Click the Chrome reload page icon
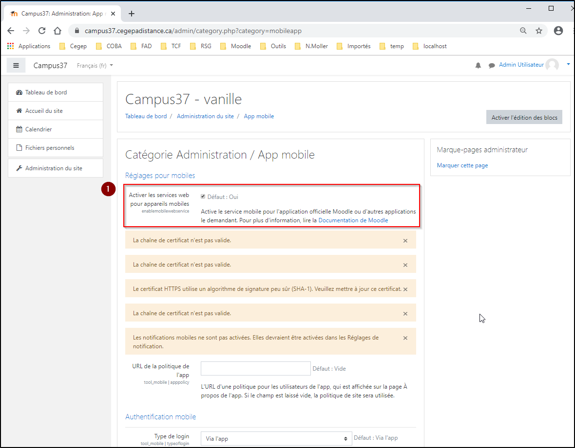This screenshot has width=575, height=448. (42, 31)
